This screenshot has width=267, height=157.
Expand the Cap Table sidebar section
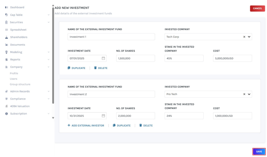(48, 15)
